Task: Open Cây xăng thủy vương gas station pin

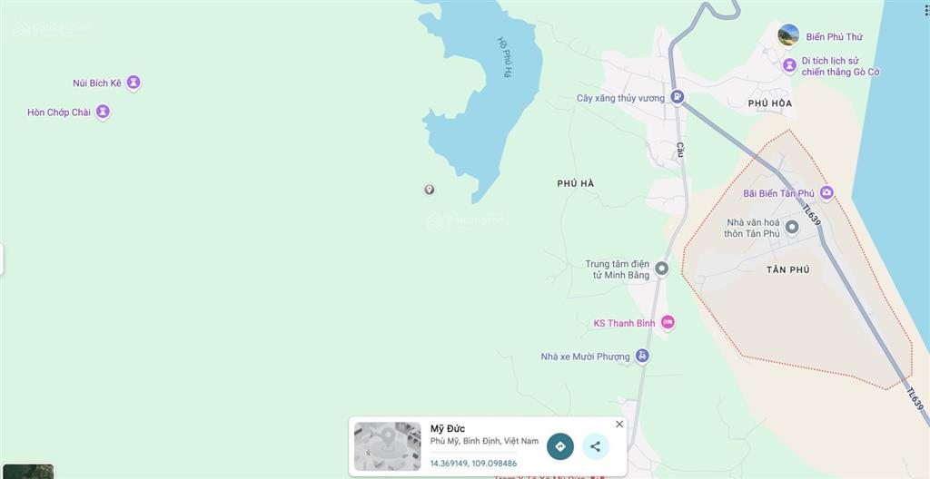Action: (678, 97)
